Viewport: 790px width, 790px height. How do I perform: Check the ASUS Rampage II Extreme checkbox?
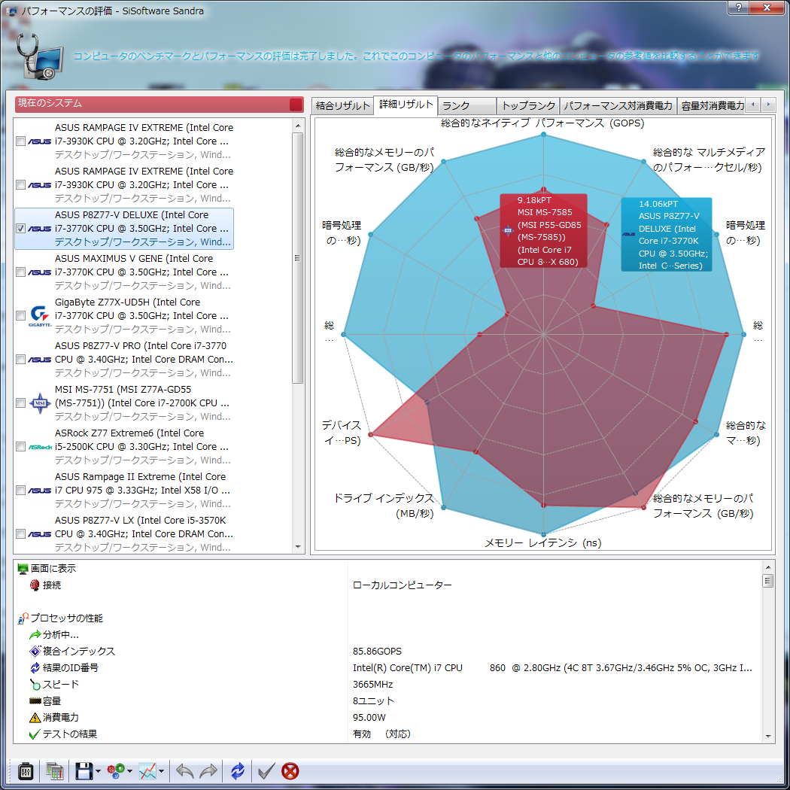point(20,491)
